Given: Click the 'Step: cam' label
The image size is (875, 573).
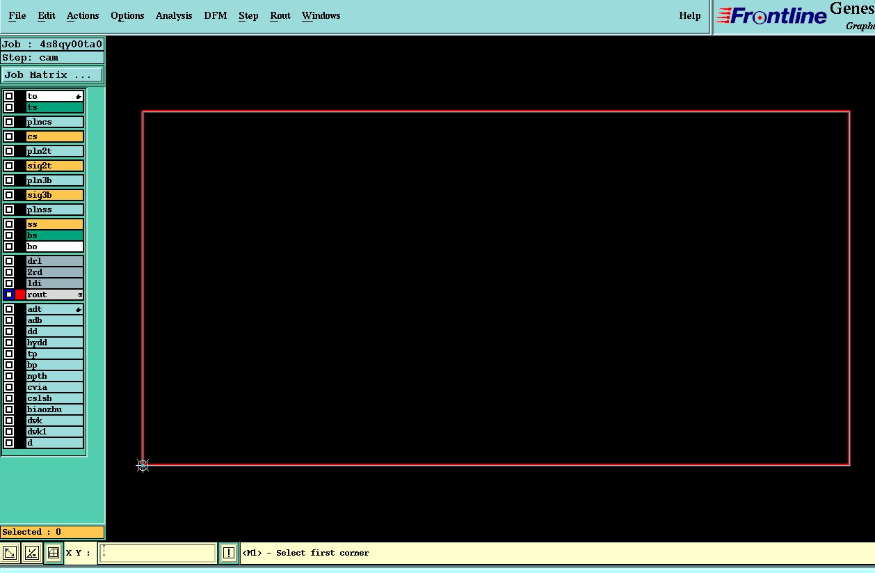Looking at the screenshot, I should [52, 58].
